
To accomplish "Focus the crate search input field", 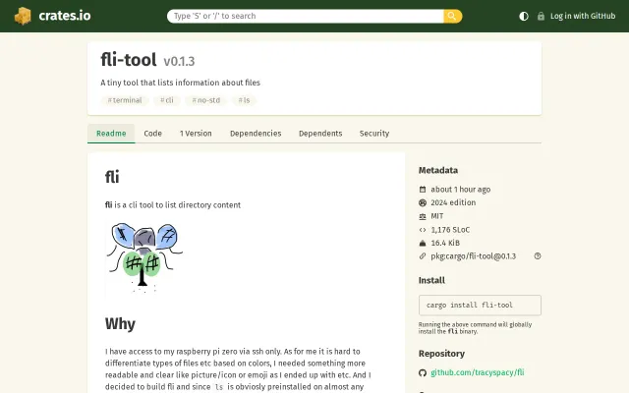I will pyautogui.click(x=306, y=16).
